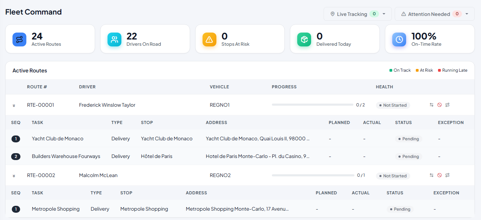Click the Hotel de Paris Monte-Carlo address
Screen dimensions: 481x220
pos(258,156)
